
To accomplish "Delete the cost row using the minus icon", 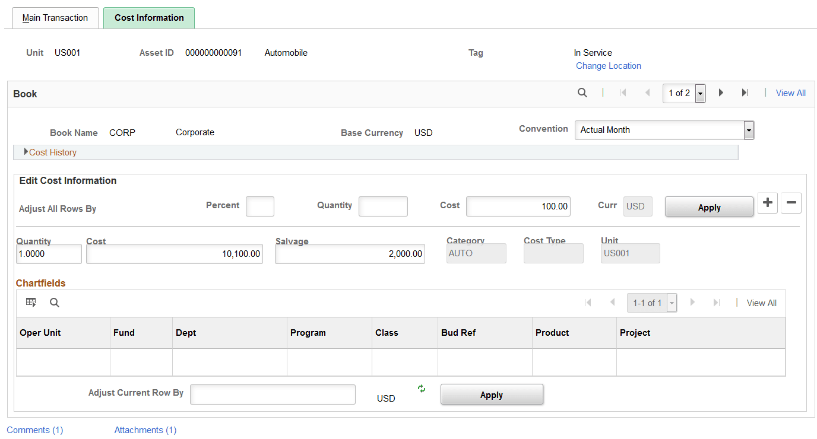I will 791,203.
